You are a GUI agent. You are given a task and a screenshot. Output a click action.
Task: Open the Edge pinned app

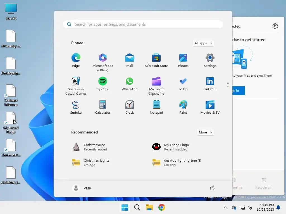pos(76,60)
